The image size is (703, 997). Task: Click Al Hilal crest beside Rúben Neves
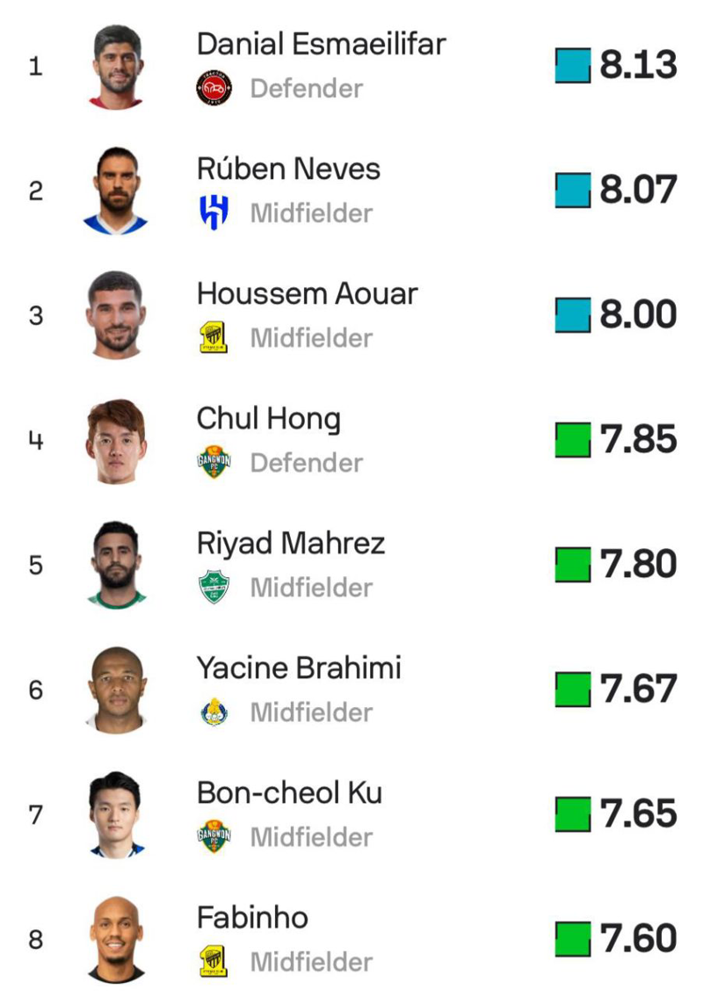click(x=214, y=213)
